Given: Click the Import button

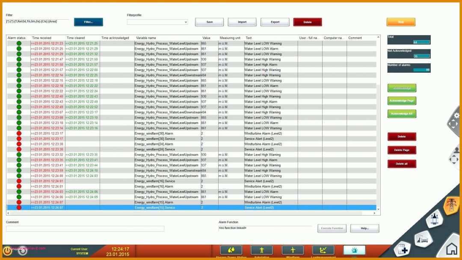Looking at the screenshot, I should (242, 22).
